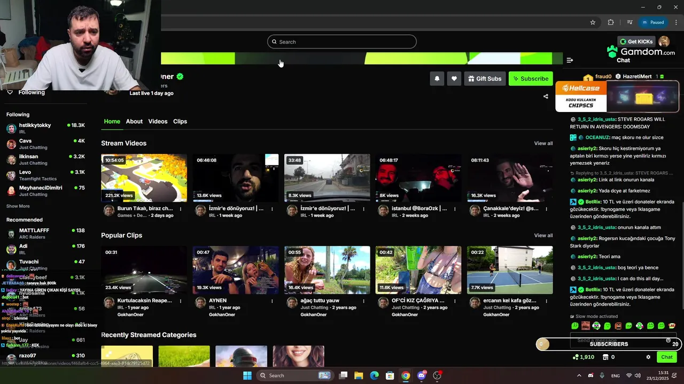Open chat settings gear icon
684x384 pixels.
click(x=648, y=357)
